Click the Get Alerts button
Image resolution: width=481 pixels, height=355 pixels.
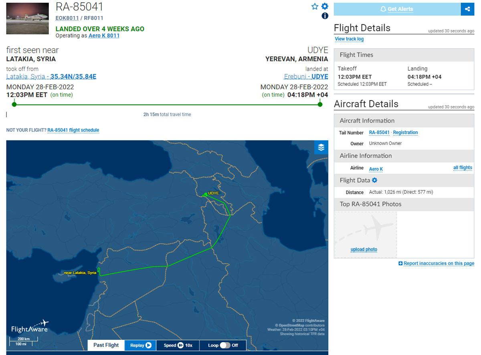397,9
